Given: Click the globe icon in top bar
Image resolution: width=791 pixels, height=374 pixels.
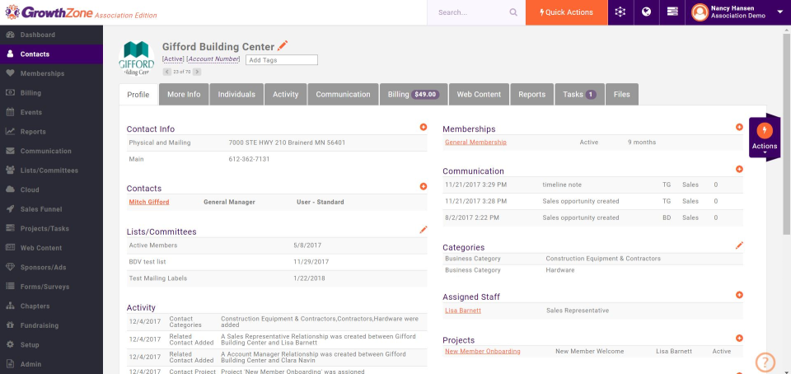Looking at the screenshot, I should click(x=646, y=12).
